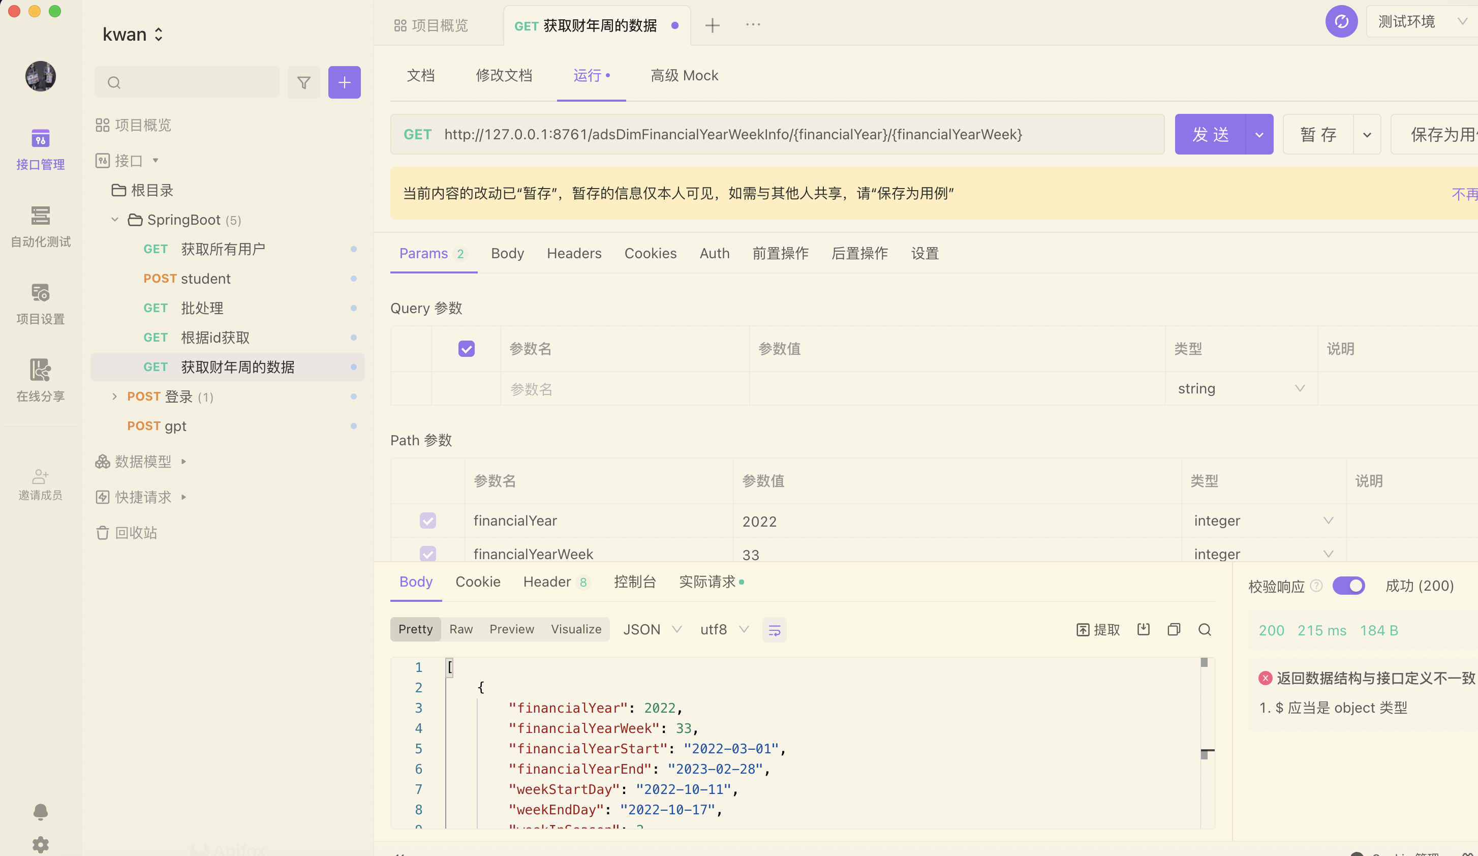Open the tab bar more options menu
Image resolution: width=1478 pixels, height=856 pixels.
753,24
